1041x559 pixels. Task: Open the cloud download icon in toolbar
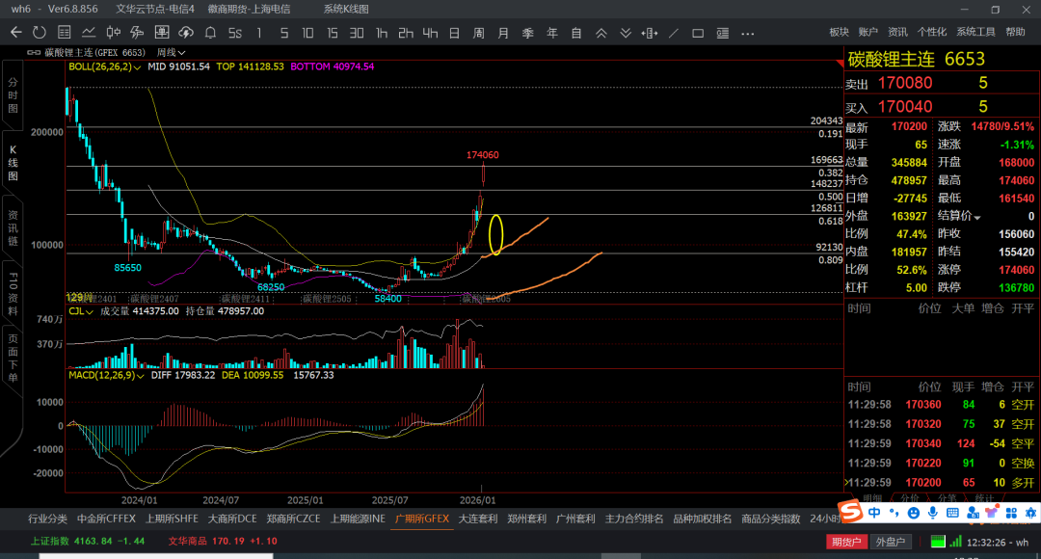pyautogui.click(x=186, y=32)
